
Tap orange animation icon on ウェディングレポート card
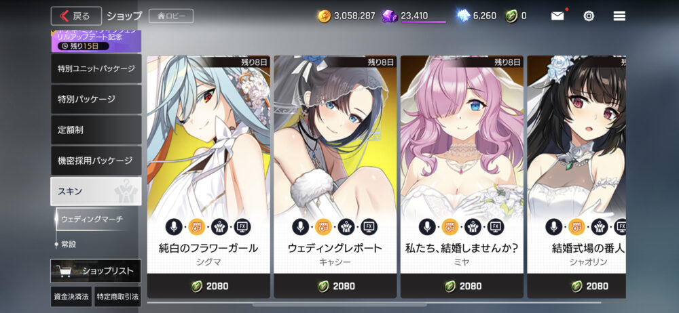click(323, 226)
